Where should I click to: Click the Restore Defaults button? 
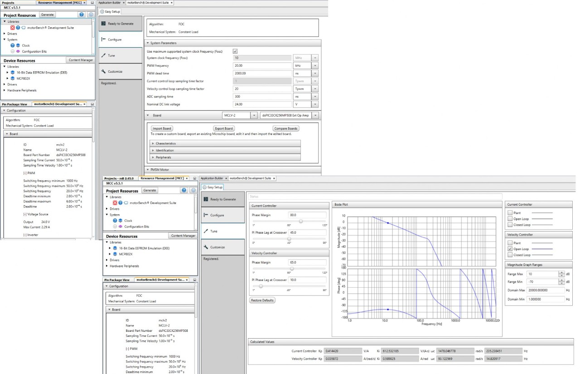(262, 300)
